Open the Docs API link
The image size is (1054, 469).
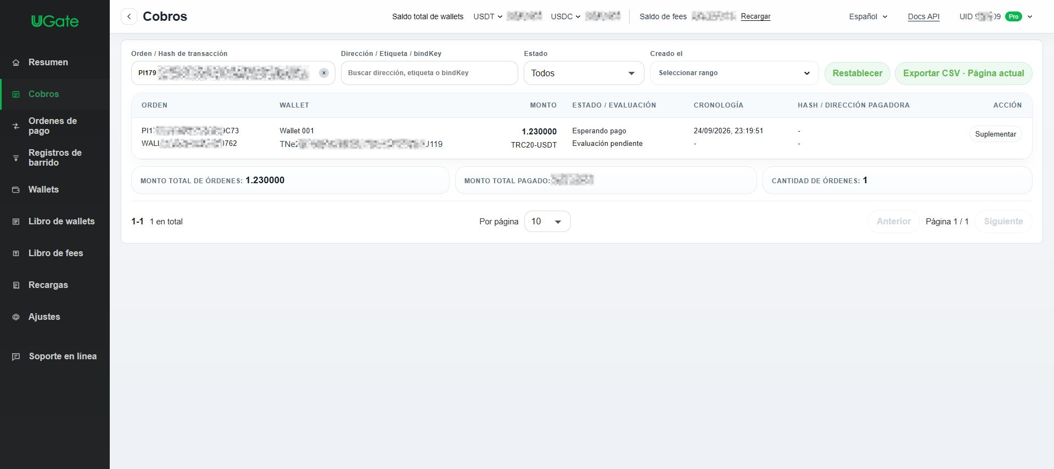pos(923,16)
